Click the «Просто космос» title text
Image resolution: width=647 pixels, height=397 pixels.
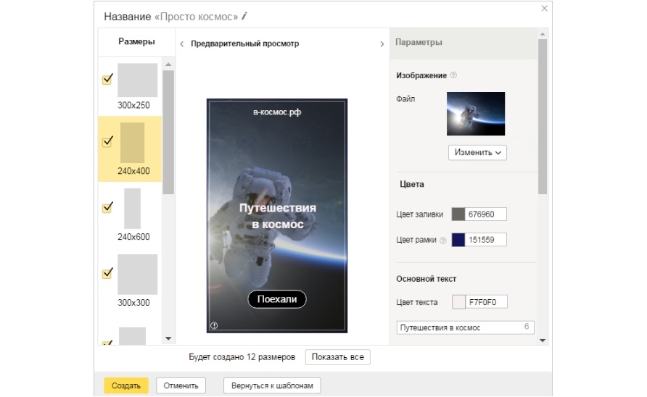coord(196,17)
